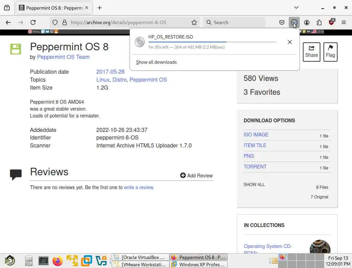Open the Linux topic link
This screenshot has width=352, height=268.
click(103, 80)
